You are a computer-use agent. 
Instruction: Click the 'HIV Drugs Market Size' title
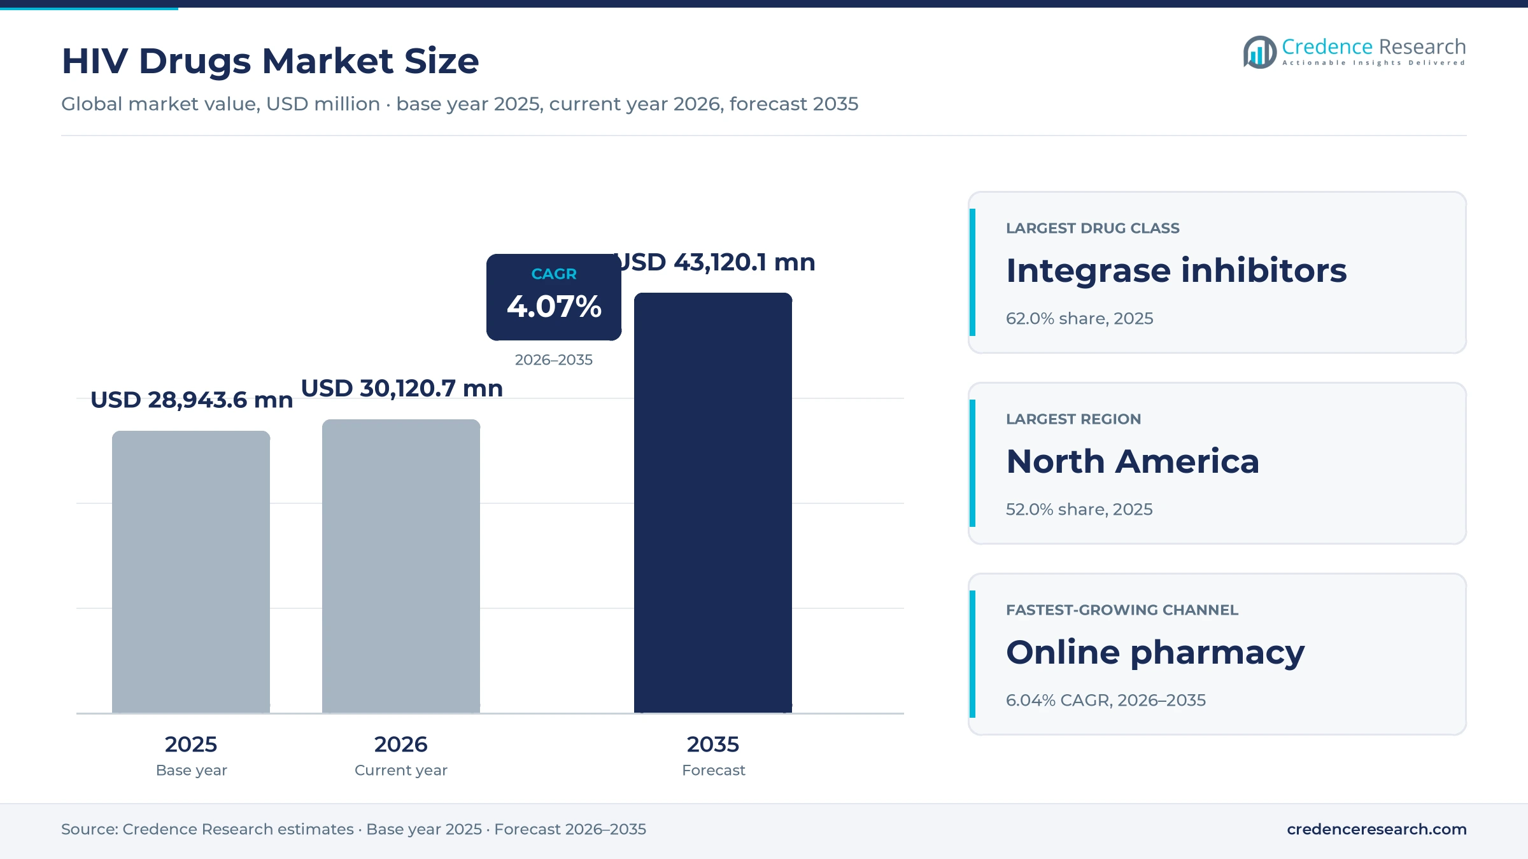click(x=270, y=61)
